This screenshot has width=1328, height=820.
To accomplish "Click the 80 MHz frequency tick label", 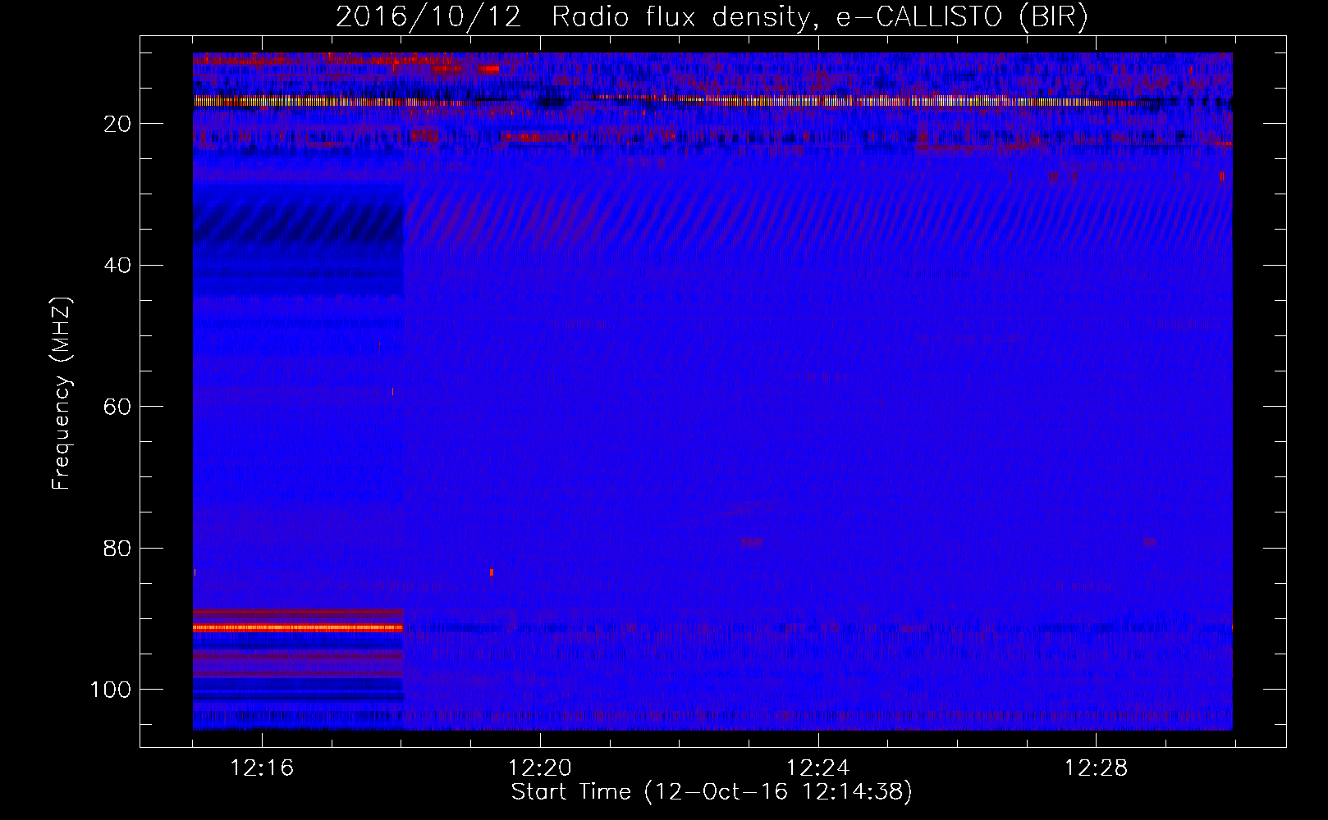I will pos(118,548).
